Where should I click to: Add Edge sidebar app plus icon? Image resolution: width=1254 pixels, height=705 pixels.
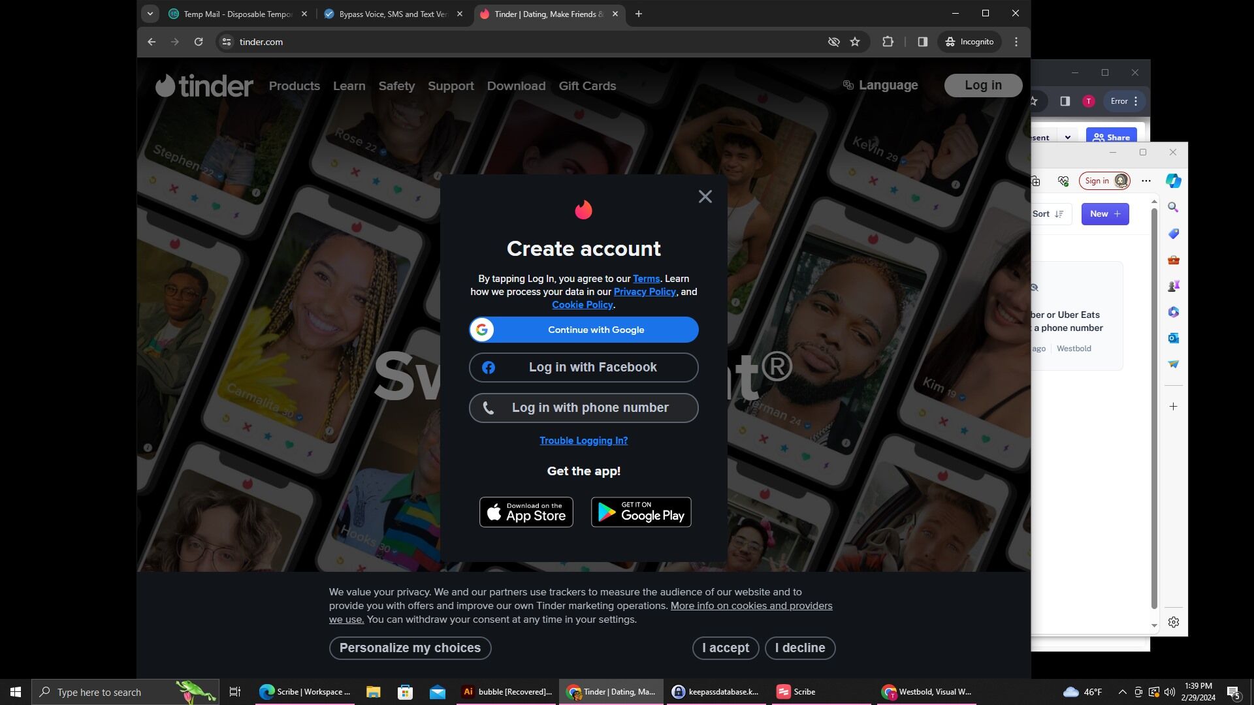coord(1174,407)
